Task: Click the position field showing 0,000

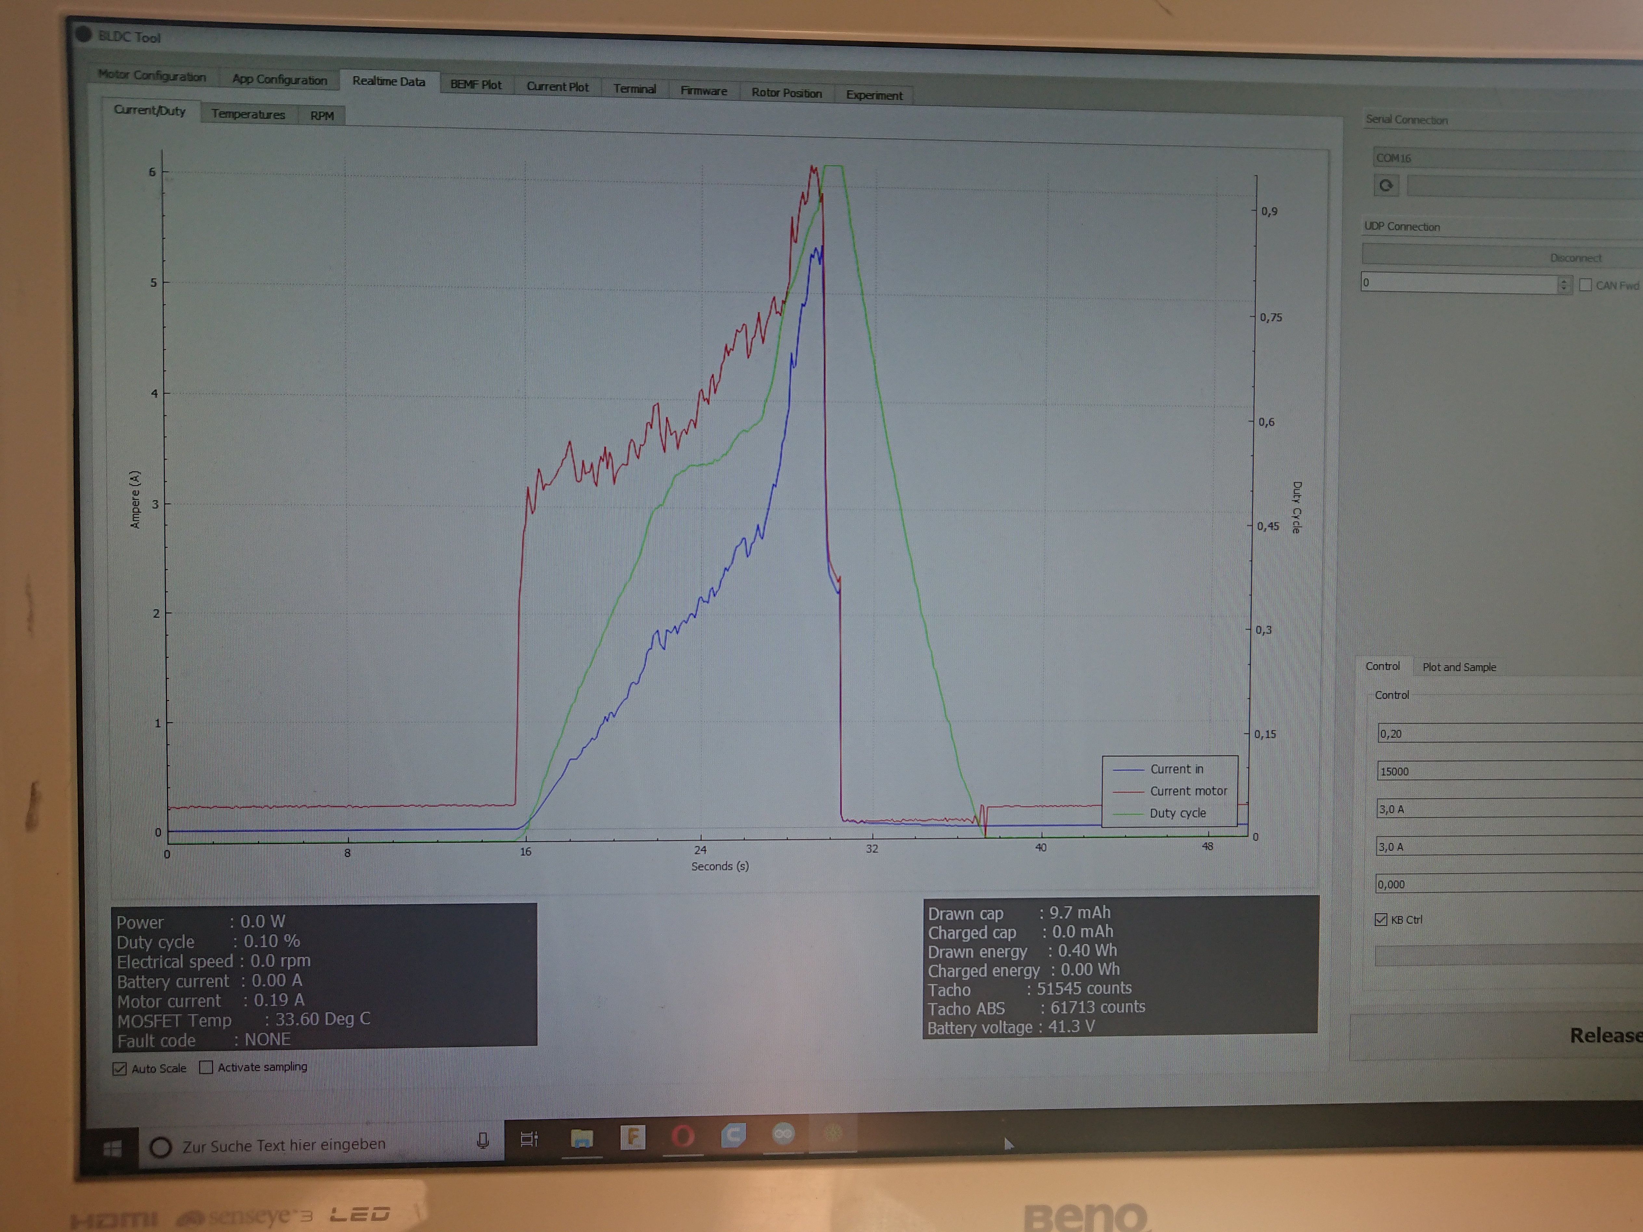Action: [x=1508, y=884]
